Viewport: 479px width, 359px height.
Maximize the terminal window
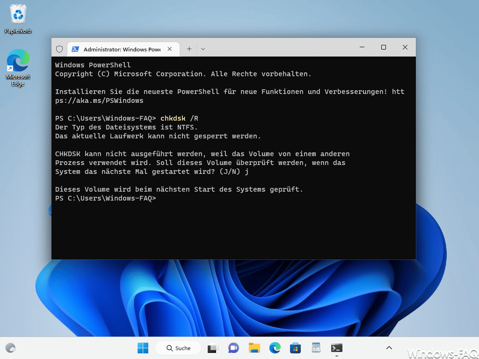[384, 47]
